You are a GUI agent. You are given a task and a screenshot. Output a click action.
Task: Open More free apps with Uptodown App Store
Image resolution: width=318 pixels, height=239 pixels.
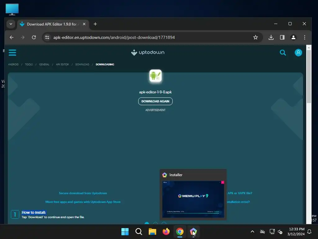coord(83,202)
